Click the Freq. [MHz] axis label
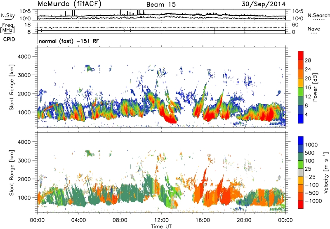The width and height of the screenshot is (330, 229). 8,28
